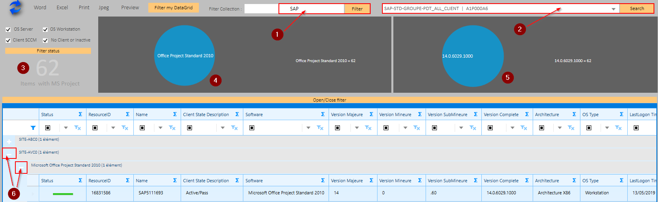Click sigma in main Version Mineure header

click(x=420, y=115)
